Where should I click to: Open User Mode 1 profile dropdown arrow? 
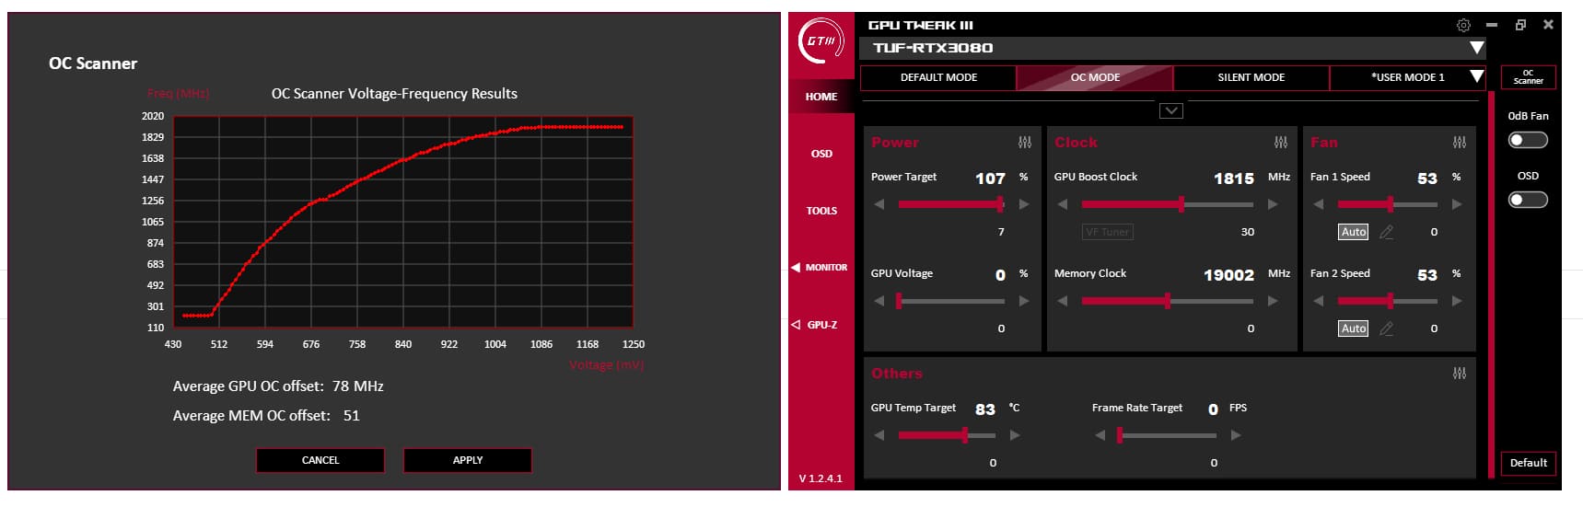[1477, 77]
